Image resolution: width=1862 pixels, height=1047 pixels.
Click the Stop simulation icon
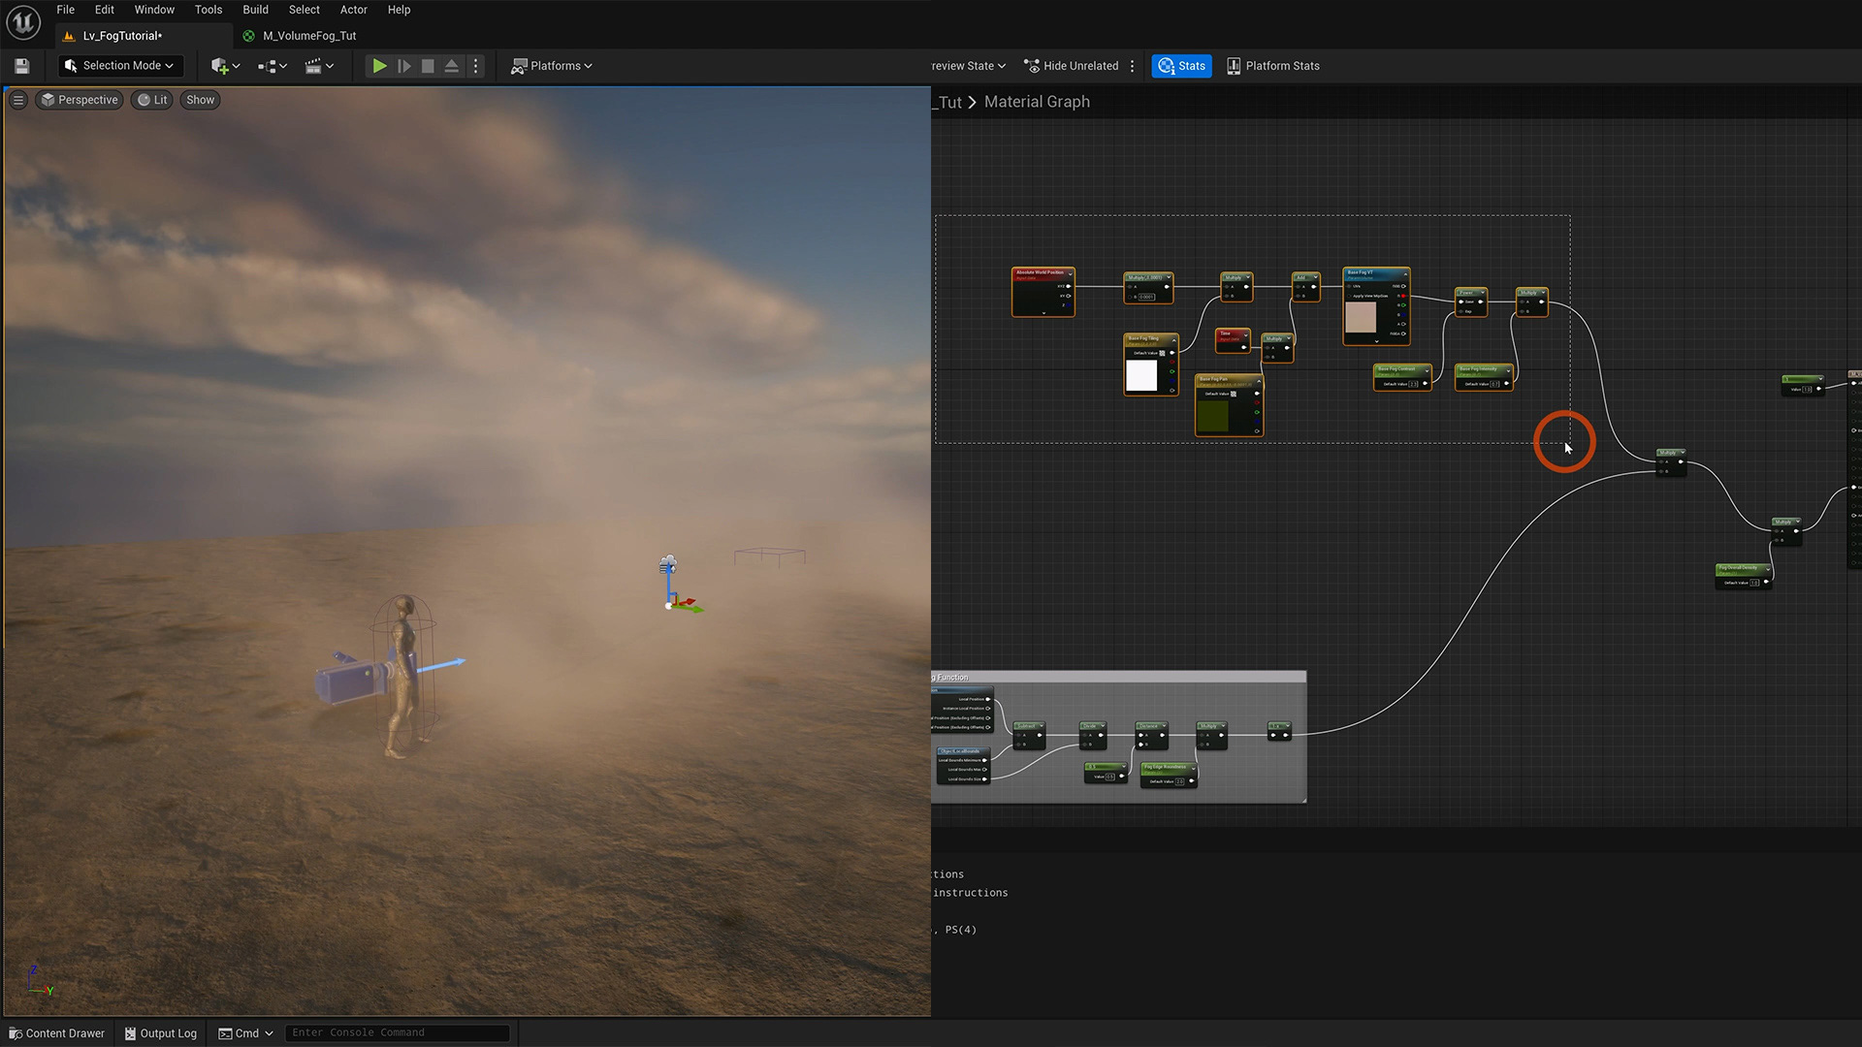pyautogui.click(x=428, y=66)
